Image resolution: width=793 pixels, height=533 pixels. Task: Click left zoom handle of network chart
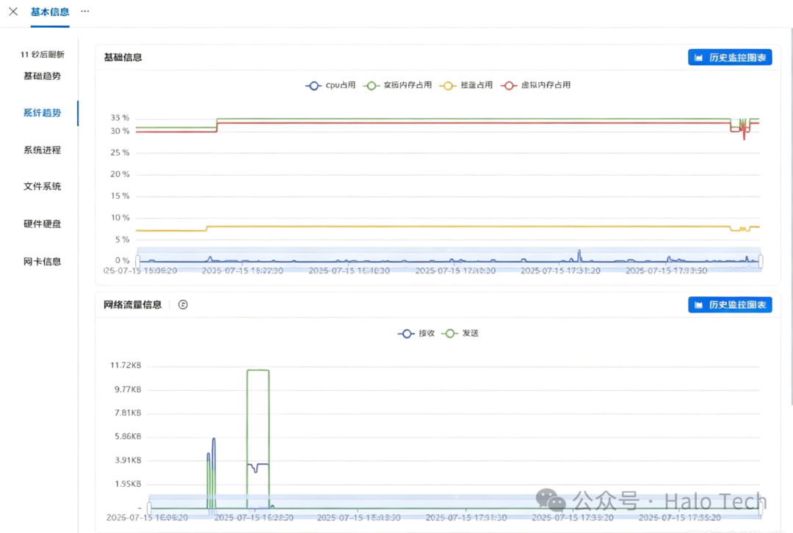[149, 508]
